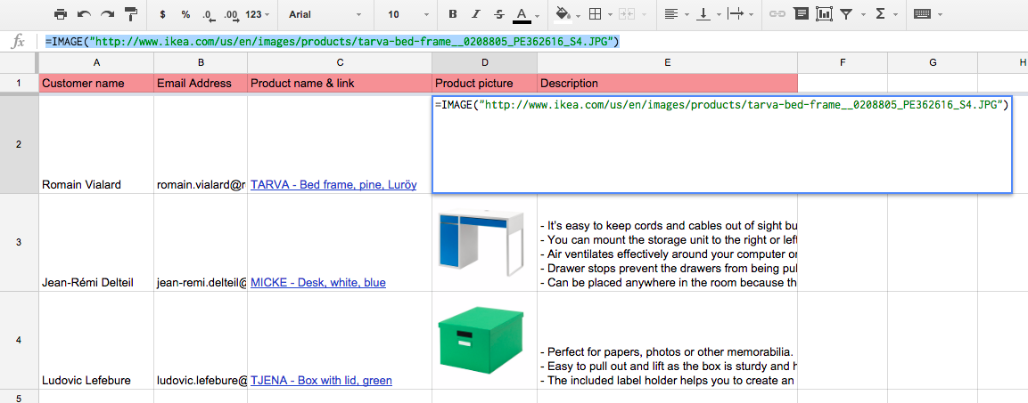
Task: Toggle bold formatting
Action: coord(453,14)
